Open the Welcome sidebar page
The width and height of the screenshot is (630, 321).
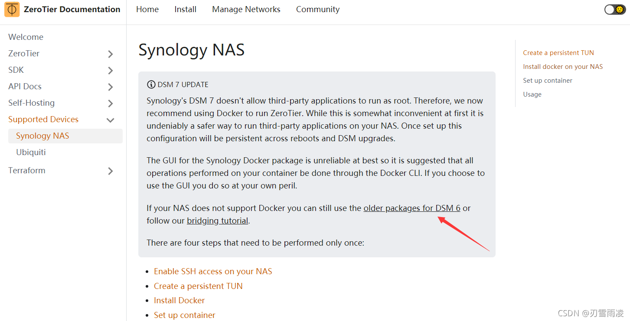tap(26, 37)
